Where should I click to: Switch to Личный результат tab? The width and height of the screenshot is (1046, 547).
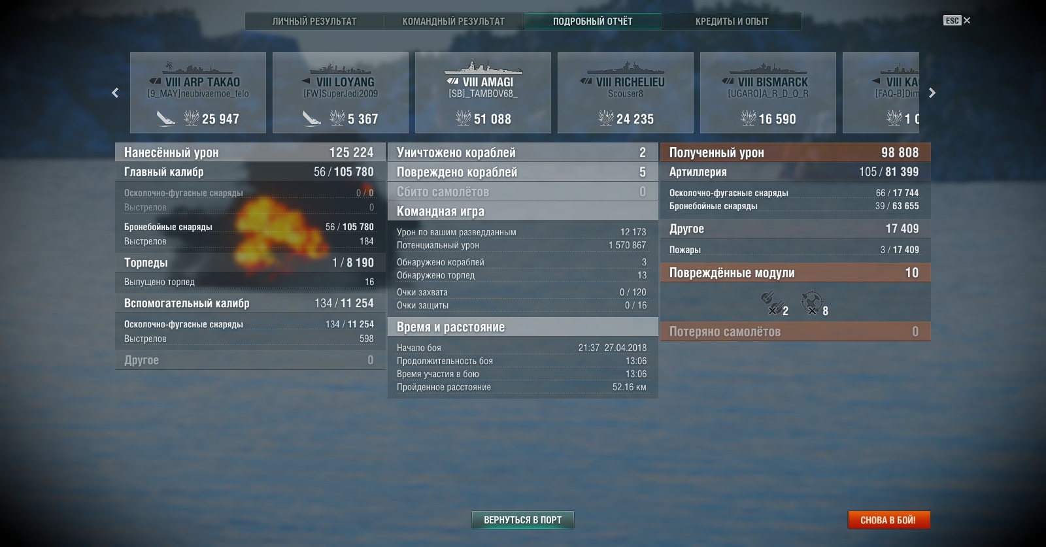point(314,22)
